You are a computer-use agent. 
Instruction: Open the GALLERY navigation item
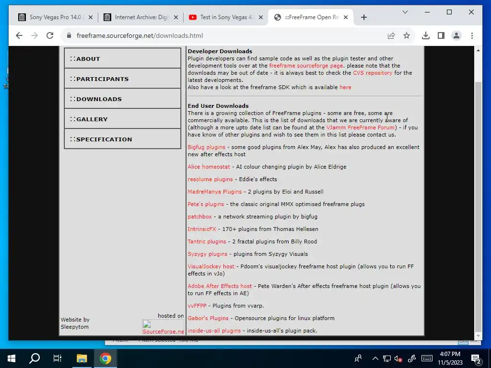click(122, 119)
